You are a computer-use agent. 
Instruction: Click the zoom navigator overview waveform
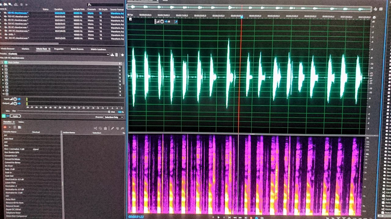tap(249, 9)
